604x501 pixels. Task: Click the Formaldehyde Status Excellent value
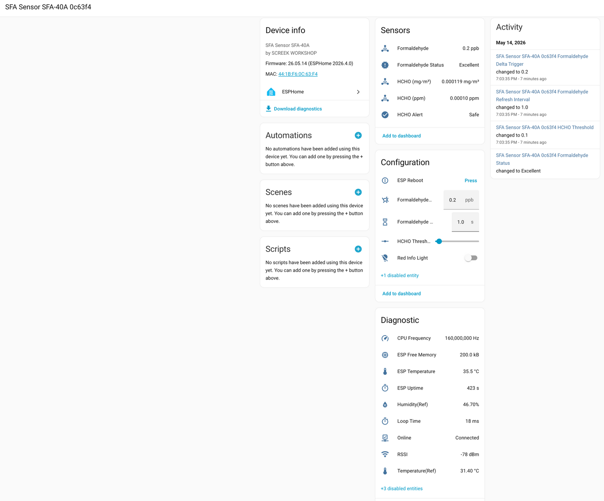pyautogui.click(x=469, y=65)
